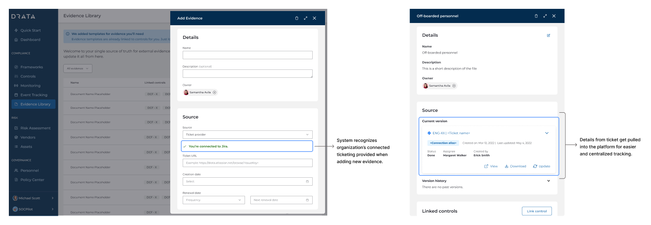Click the expand icon in the Off-boarded personnel header

[x=545, y=16]
